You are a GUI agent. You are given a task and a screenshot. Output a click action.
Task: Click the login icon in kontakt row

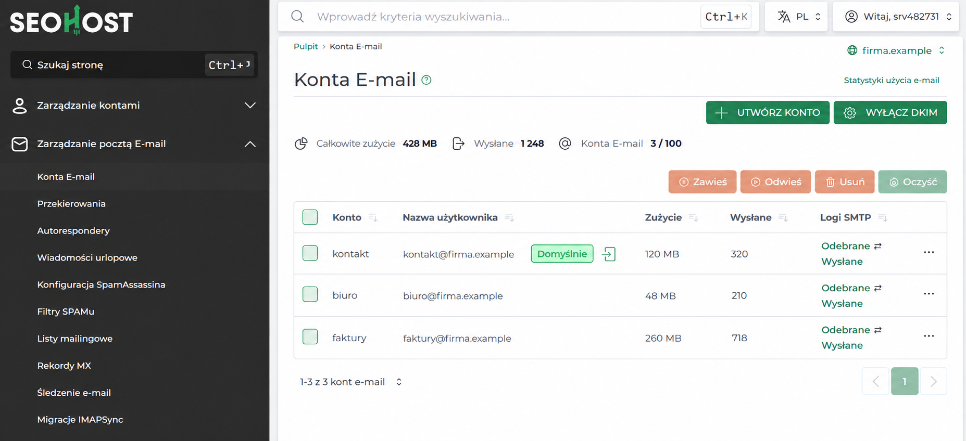tap(608, 254)
